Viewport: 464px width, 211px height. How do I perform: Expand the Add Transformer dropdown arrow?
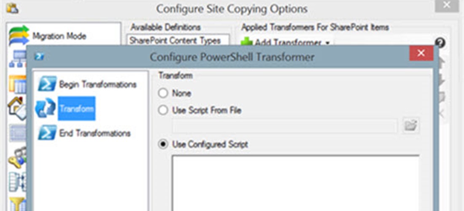point(327,43)
